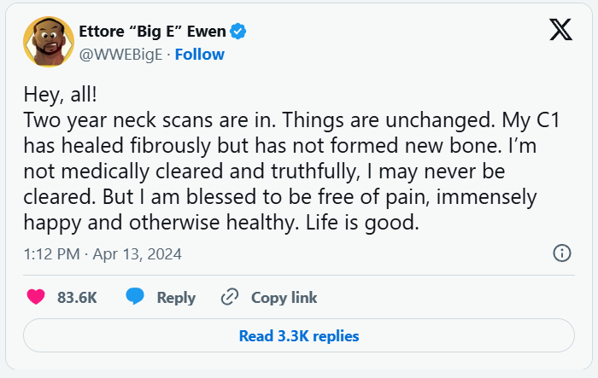
Task: Click the 83.6K likes count
Action: tap(77, 298)
